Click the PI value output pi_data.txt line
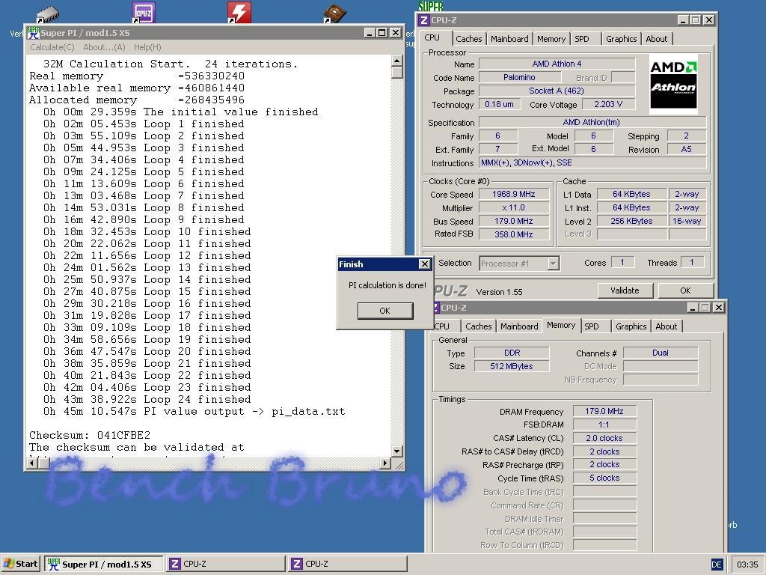 click(194, 412)
